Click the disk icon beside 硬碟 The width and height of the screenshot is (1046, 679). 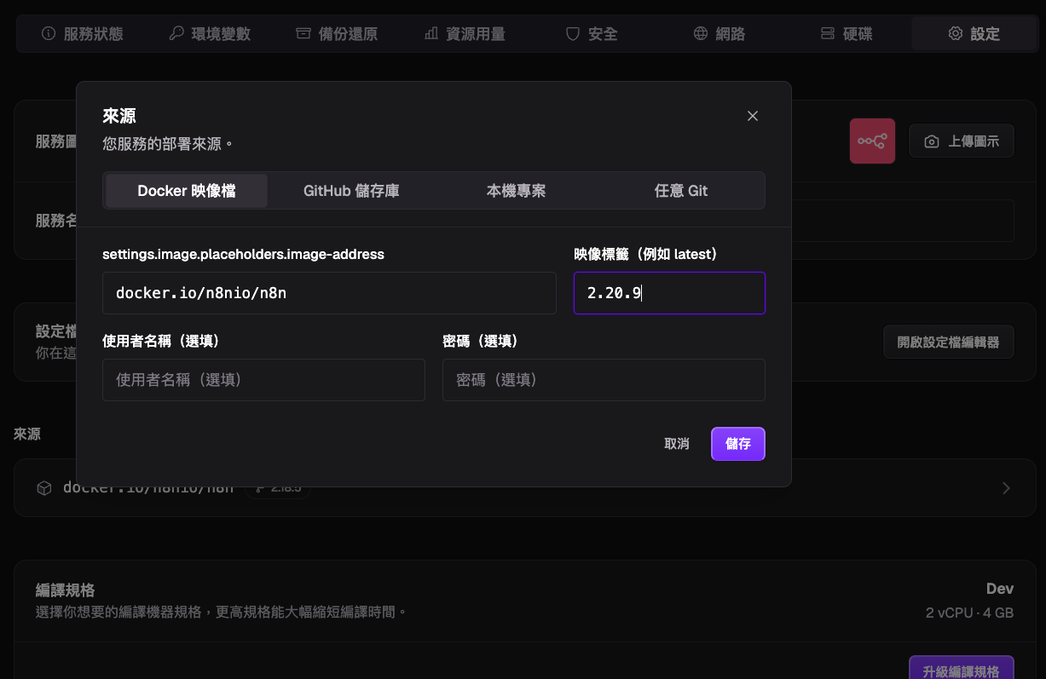(x=828, y=34)
